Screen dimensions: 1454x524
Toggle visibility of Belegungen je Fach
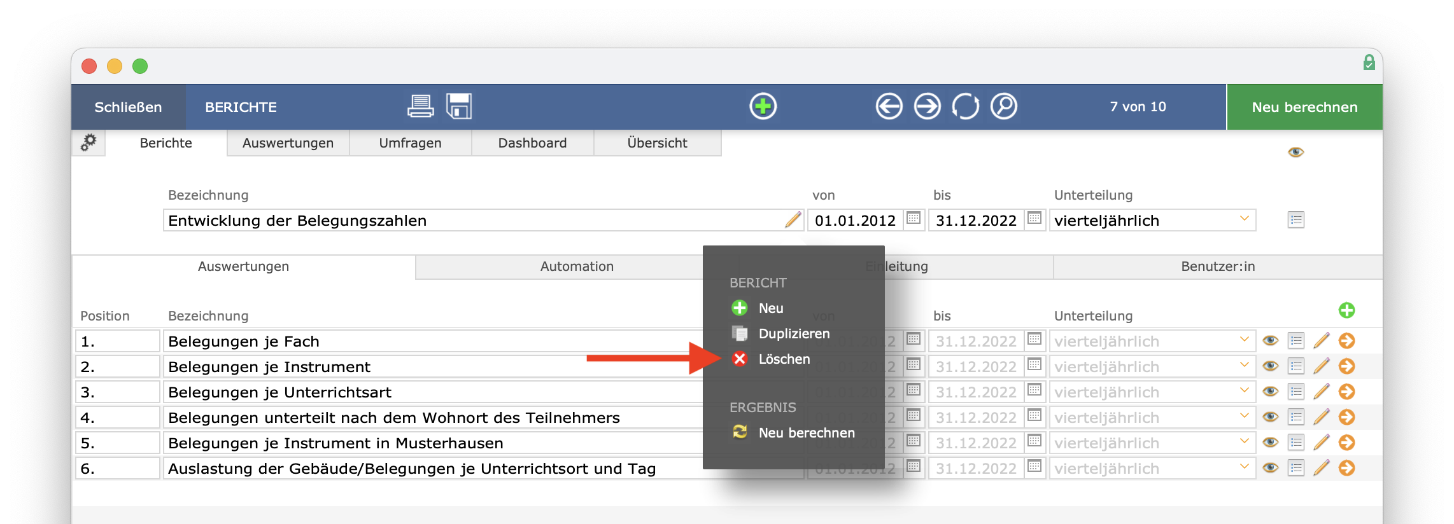[1271, 341]
